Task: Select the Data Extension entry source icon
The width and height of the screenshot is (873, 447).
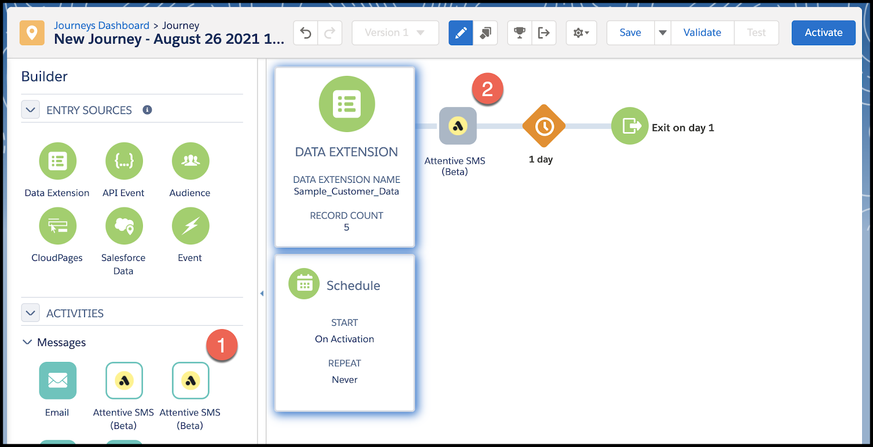Action: 57,161
